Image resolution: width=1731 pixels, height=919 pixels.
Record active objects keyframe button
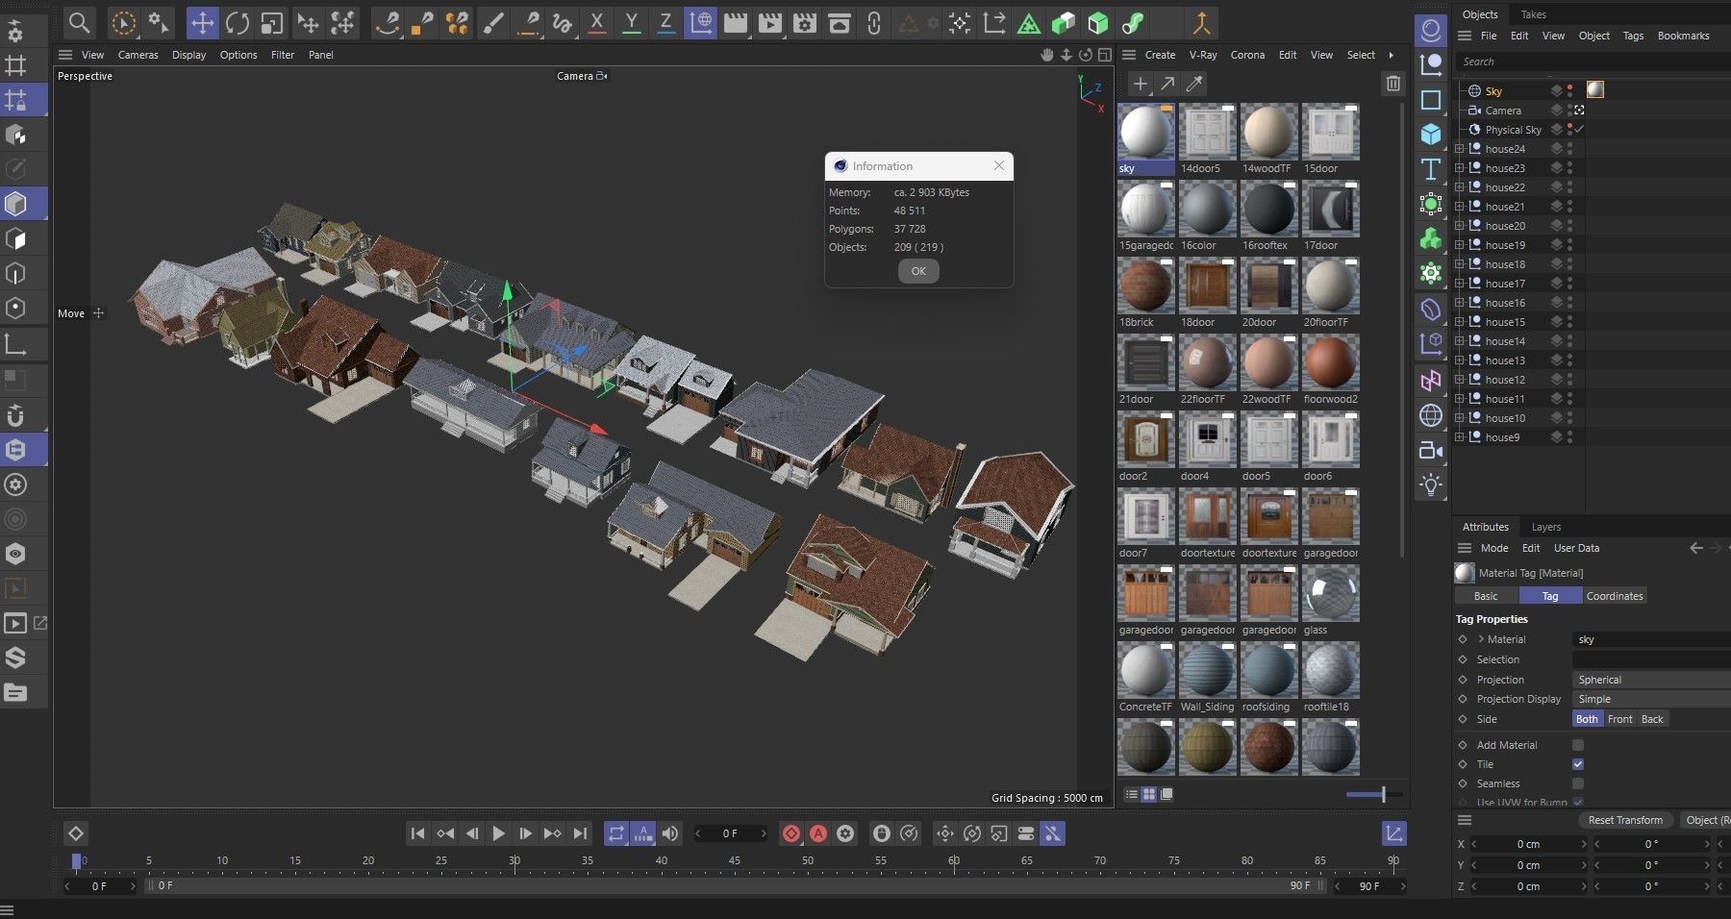tap(790, 833)
